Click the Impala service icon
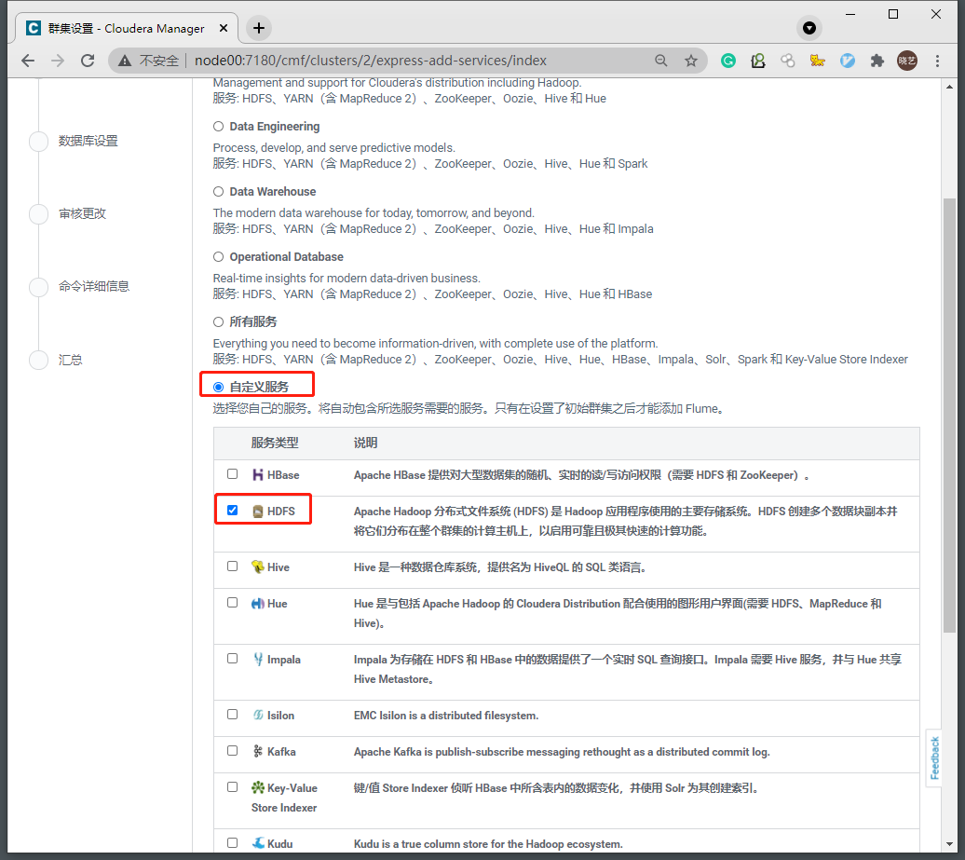Viewport: 965px width, 860px height. (x=258, y=660)
